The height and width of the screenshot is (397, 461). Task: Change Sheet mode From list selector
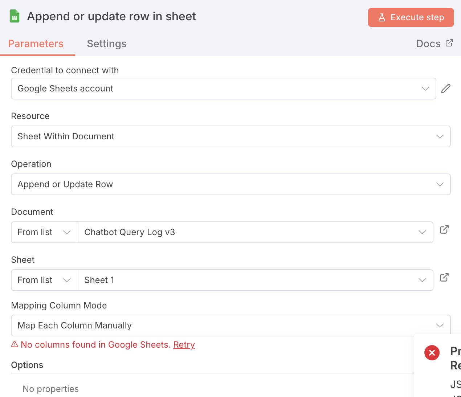click(44, 280)
